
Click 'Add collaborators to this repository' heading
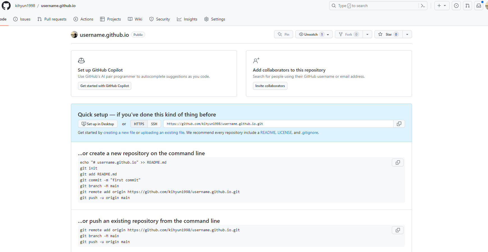(289, 70)
